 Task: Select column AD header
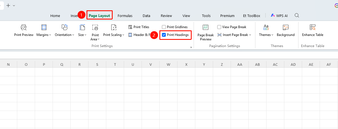[293, 64]
